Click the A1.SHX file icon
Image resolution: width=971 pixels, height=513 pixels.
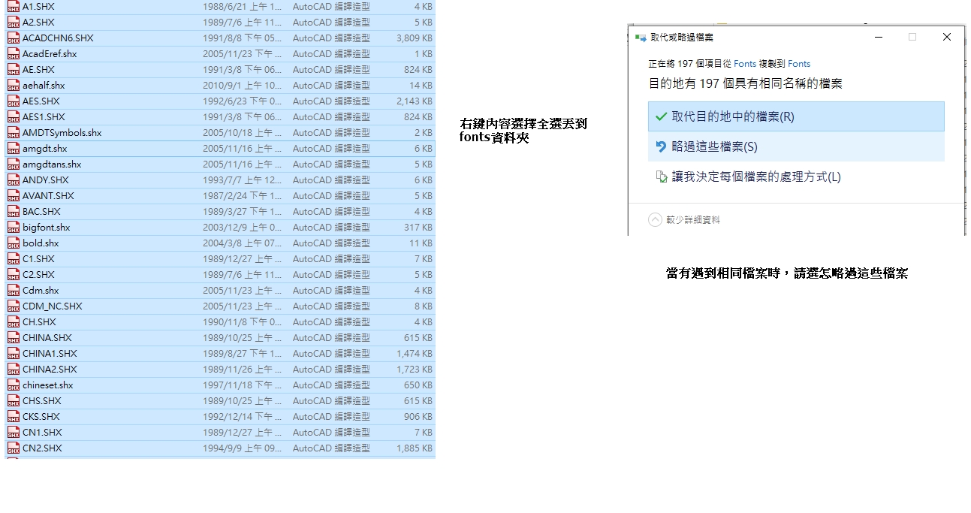pos(14,6)
